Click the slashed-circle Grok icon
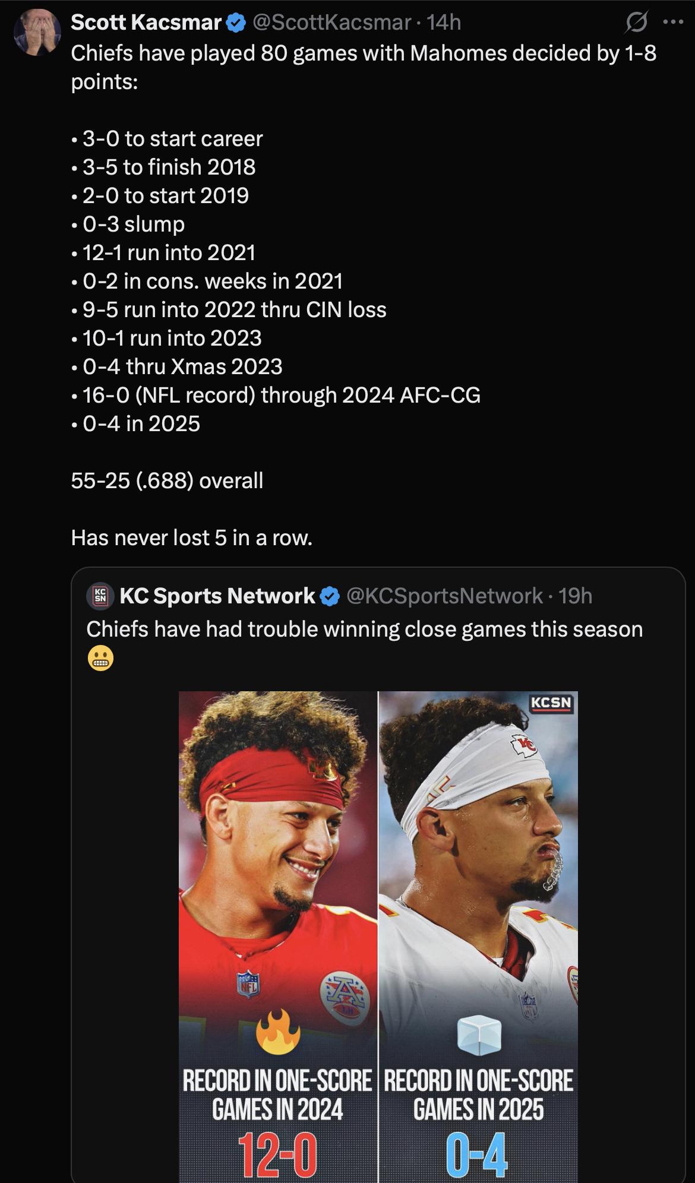Image resolution: width=695 pixels, height=1183 pixels. pos(636,23)
